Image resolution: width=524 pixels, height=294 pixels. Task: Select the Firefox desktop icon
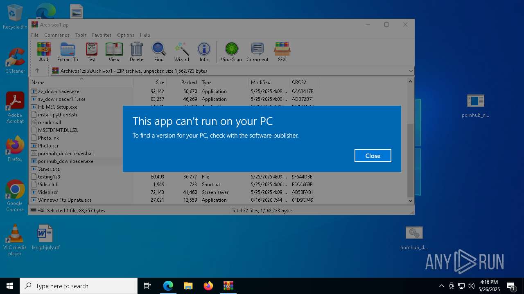[x=15, y=149]
